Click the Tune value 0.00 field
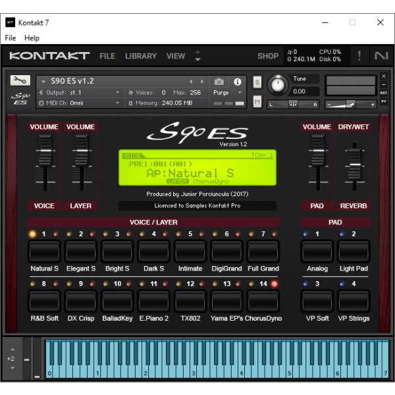 [305, 92]
